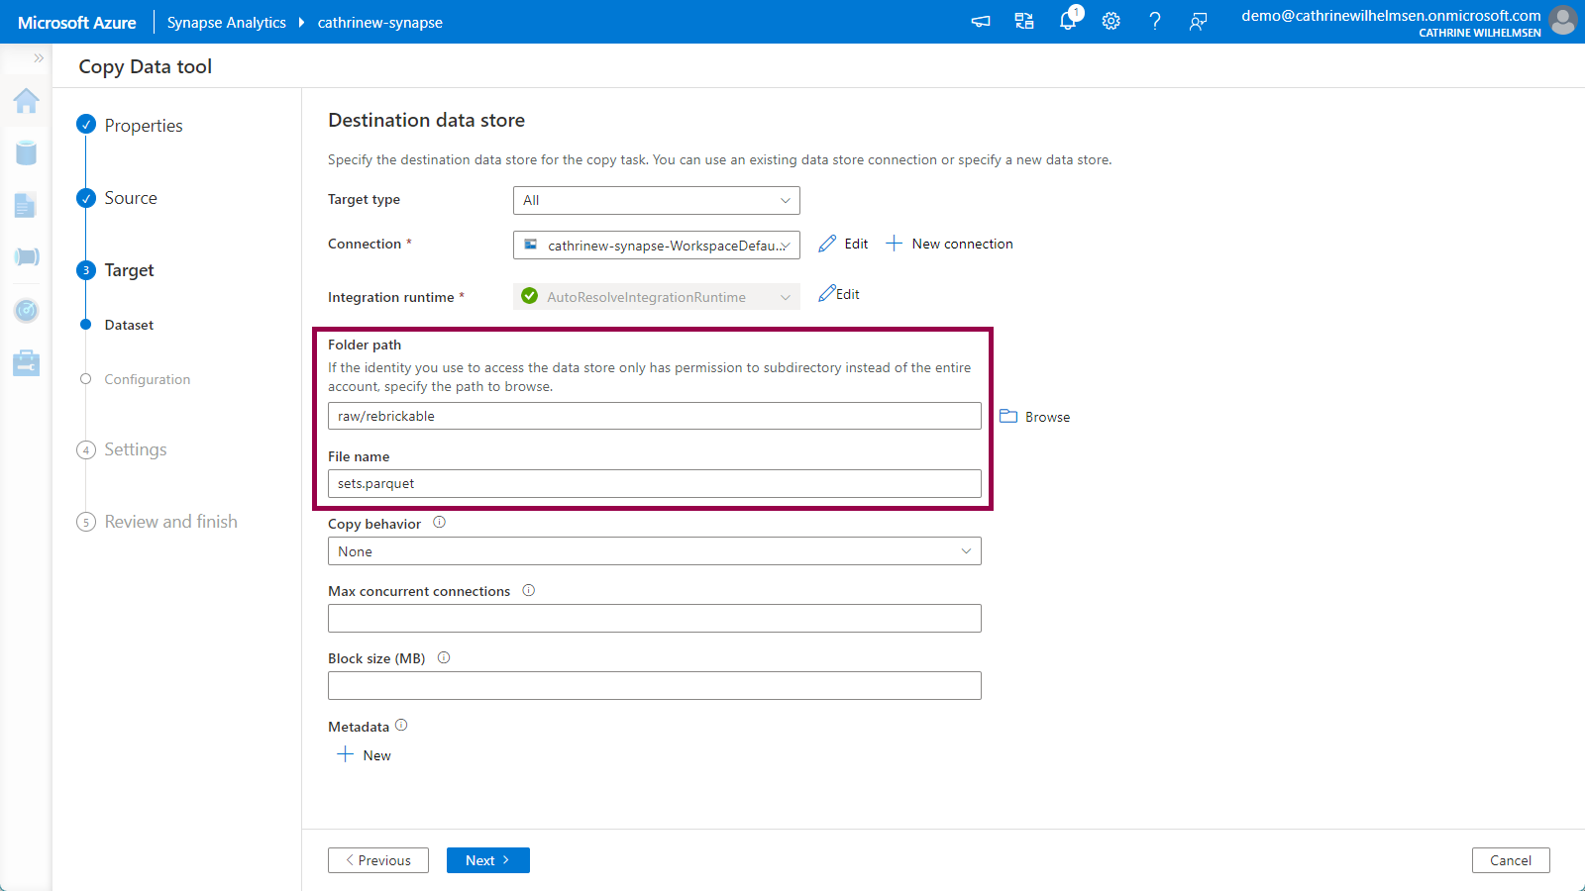The width and height of the screenshot is (1585, 891).
Task: Add New metadata entry
Action: [365, 755]
